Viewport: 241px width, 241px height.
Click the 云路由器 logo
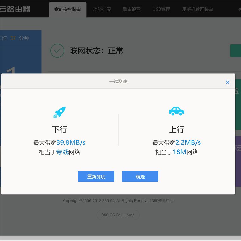15,9
